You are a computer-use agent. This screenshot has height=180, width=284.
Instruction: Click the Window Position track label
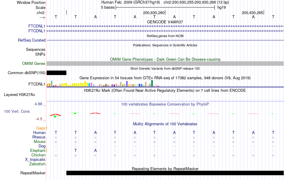point(31,2)
